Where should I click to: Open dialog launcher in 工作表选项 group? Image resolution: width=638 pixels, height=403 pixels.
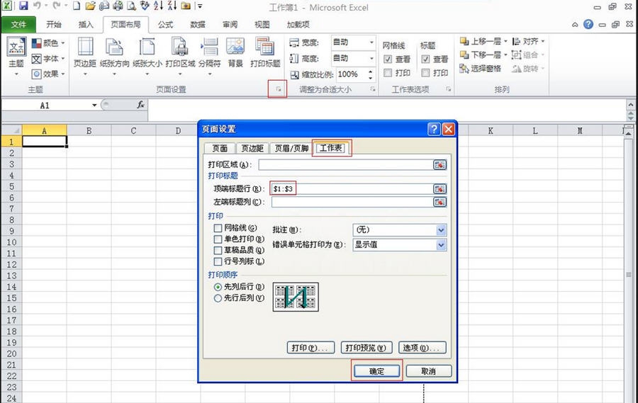point(448,89)
